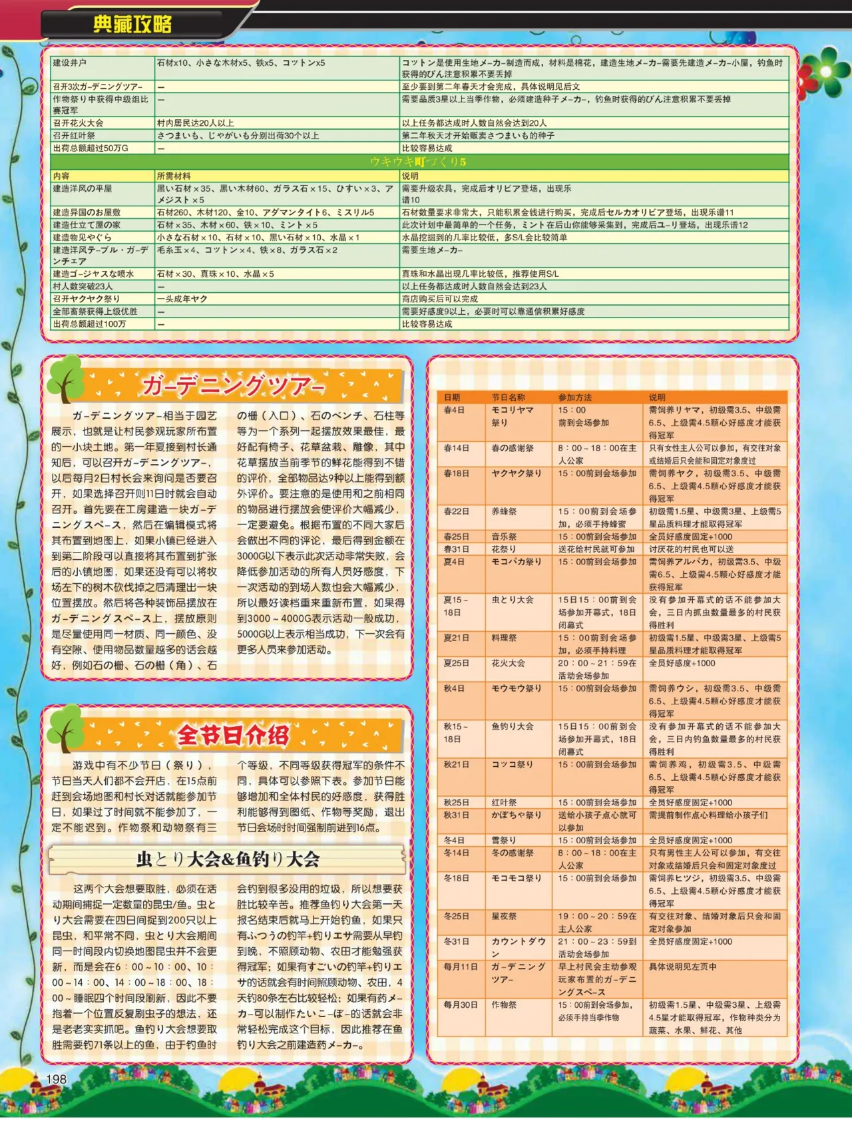Viewport: 852px width, 1121px height.
Task: Click the 建造洋风の平屋 row label
Action: coord(83,188)
